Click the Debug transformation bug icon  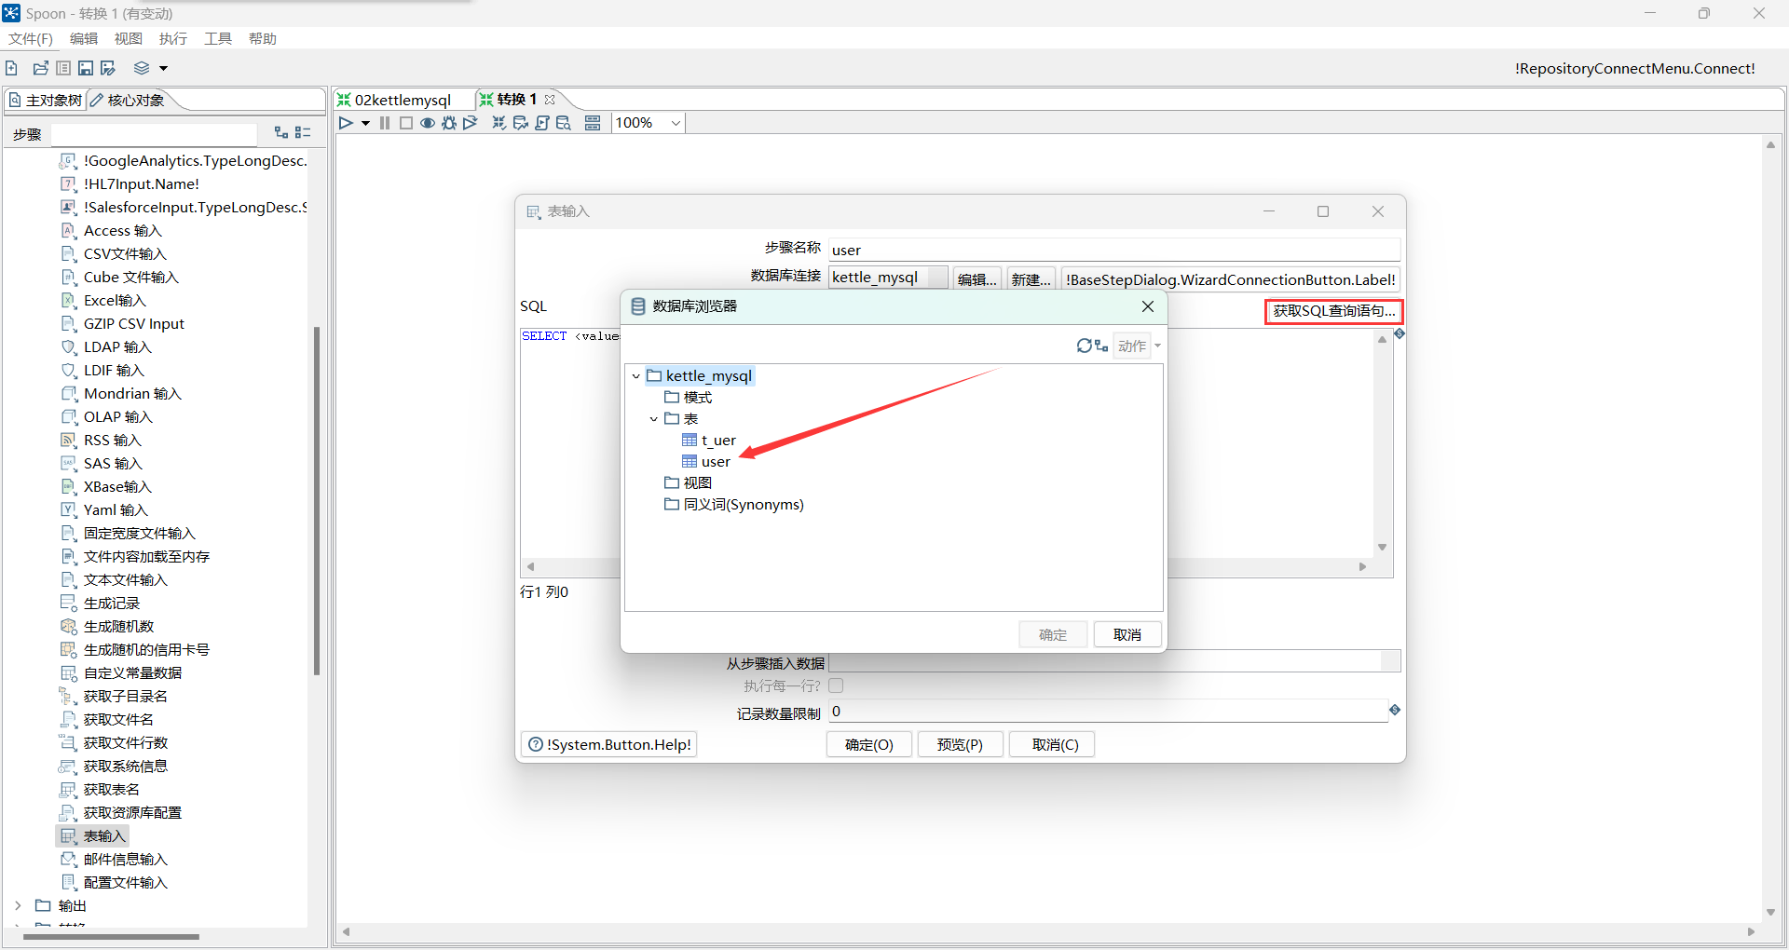(x=449, y=123)
